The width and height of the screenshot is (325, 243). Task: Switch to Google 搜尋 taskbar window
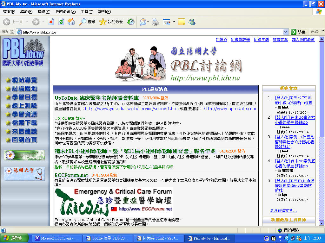pyautogui.click(x=107, y=238)
